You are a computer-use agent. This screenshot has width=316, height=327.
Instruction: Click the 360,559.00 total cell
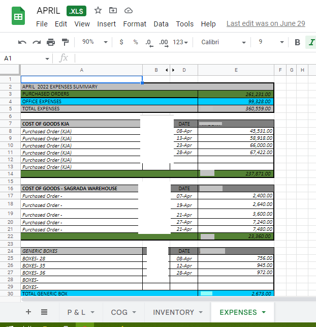(x=236, y=109)
